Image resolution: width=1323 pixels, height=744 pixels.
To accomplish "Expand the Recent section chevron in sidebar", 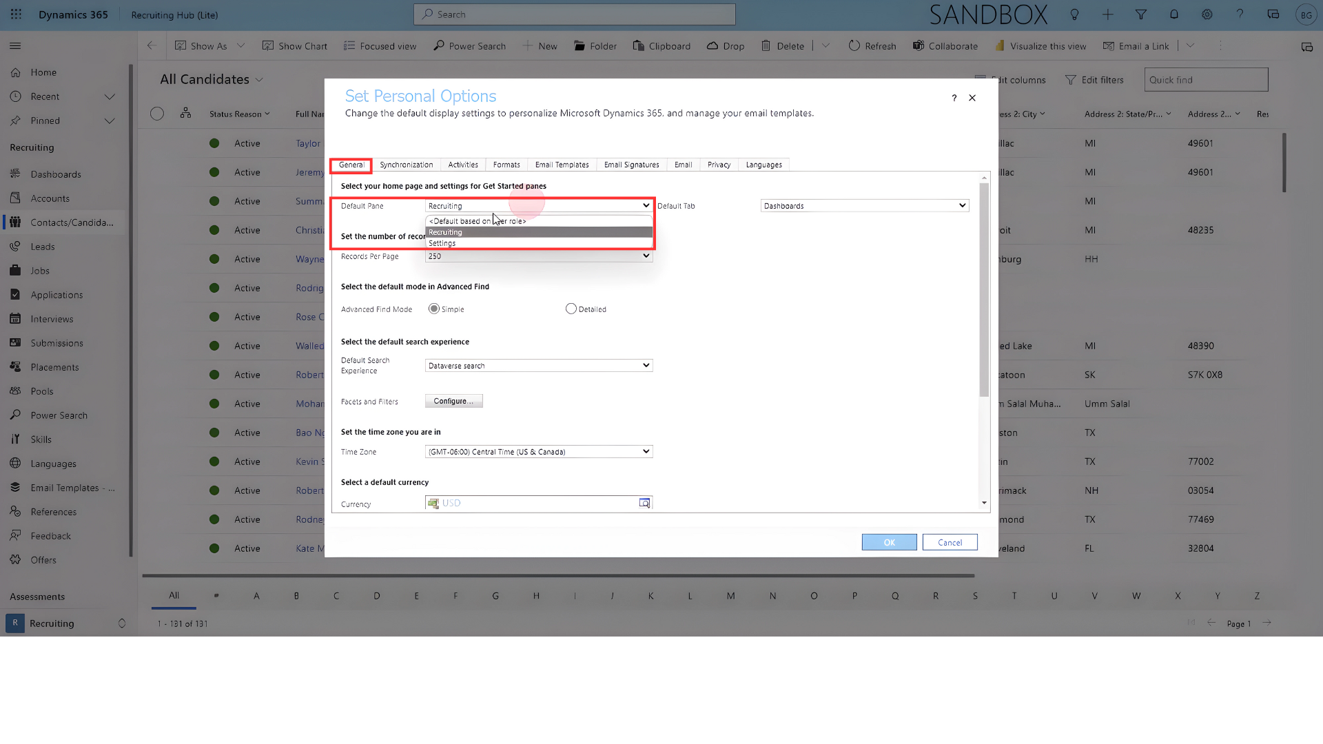I will tap(110, 96).
